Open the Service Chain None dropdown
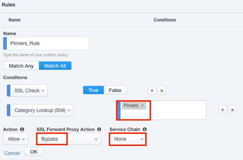Screen dimensions: 243x160 click(x=128, y=139)
